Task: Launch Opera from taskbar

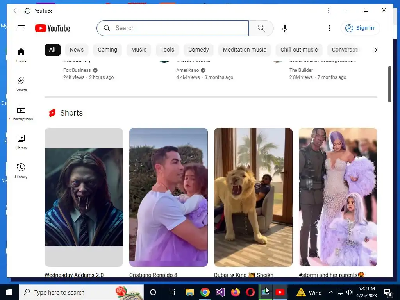Action: tap(250, 292)
